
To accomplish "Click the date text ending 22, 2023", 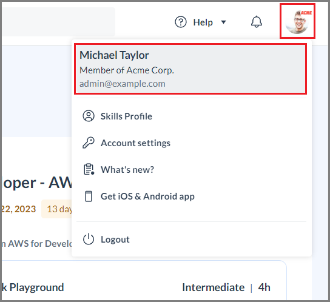I will (19, 209).
